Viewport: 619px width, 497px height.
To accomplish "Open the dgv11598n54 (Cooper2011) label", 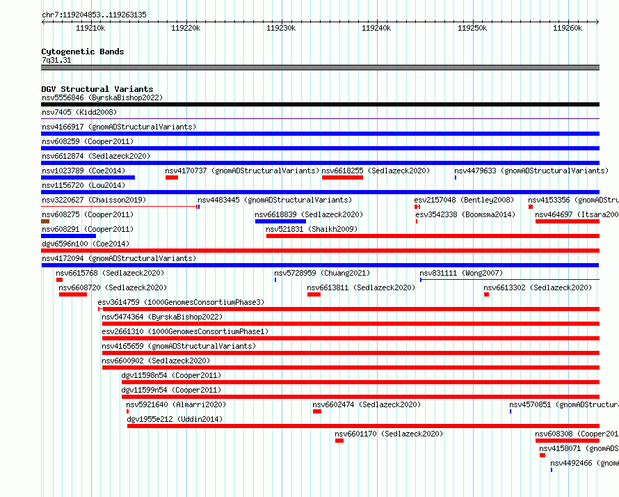I will (171, 375).
